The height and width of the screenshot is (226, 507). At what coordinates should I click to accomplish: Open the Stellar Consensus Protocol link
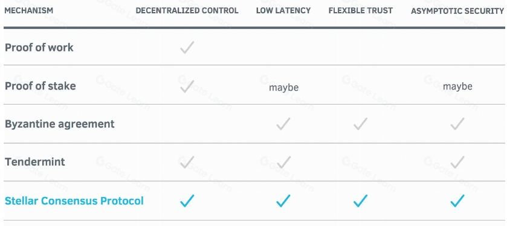(74, 201)
